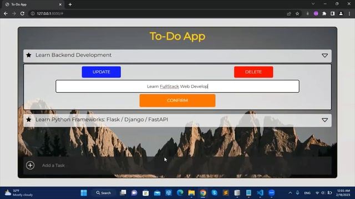The image size is (355, 199).
Task: Open the clock and date in taskbar
Action: coord(343,193)
